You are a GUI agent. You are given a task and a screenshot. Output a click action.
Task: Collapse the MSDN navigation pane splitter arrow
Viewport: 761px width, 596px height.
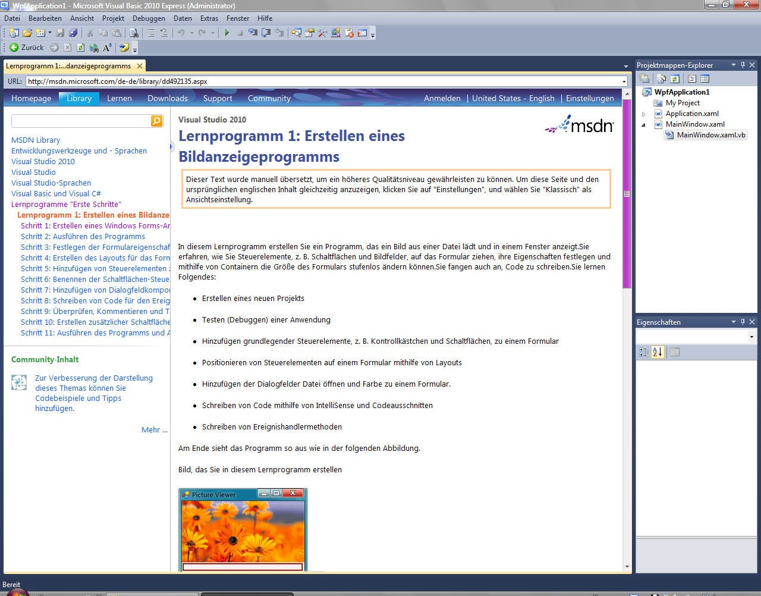(171, 146)
